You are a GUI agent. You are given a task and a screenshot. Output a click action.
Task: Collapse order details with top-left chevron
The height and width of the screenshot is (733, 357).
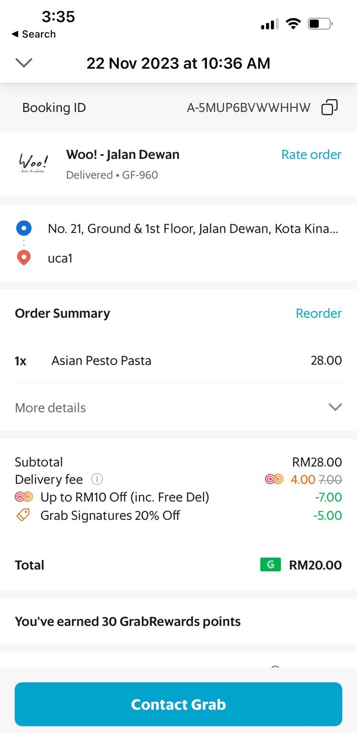point(24,63)
